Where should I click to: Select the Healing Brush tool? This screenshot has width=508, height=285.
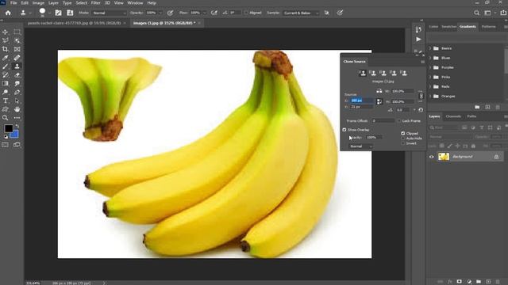tap(17, 58)
